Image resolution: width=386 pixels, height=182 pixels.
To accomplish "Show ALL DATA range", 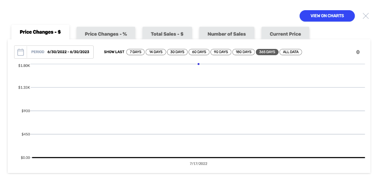I will pos(291,52).
